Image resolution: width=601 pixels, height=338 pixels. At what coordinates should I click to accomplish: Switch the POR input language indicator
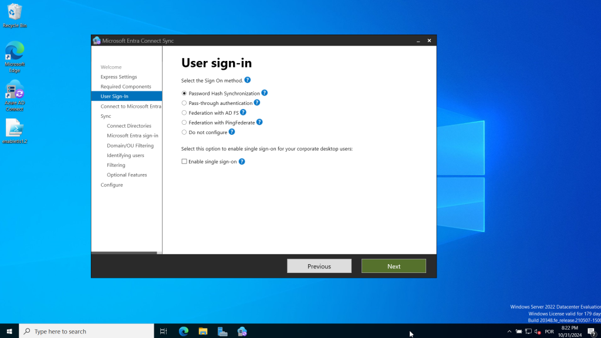point(549,332)
